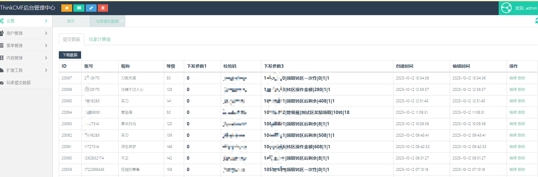This screenshot has height=177, width=538.
Task: Click the ID column header
Action: point(64,66)
